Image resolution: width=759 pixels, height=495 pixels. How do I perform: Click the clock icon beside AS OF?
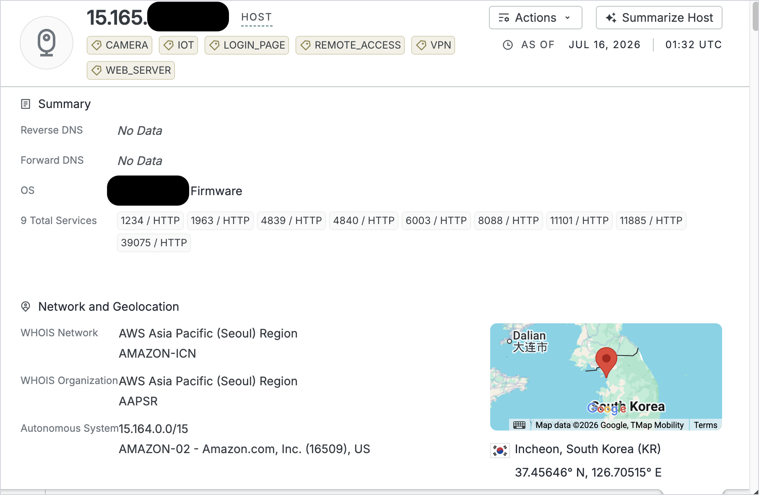508,45
